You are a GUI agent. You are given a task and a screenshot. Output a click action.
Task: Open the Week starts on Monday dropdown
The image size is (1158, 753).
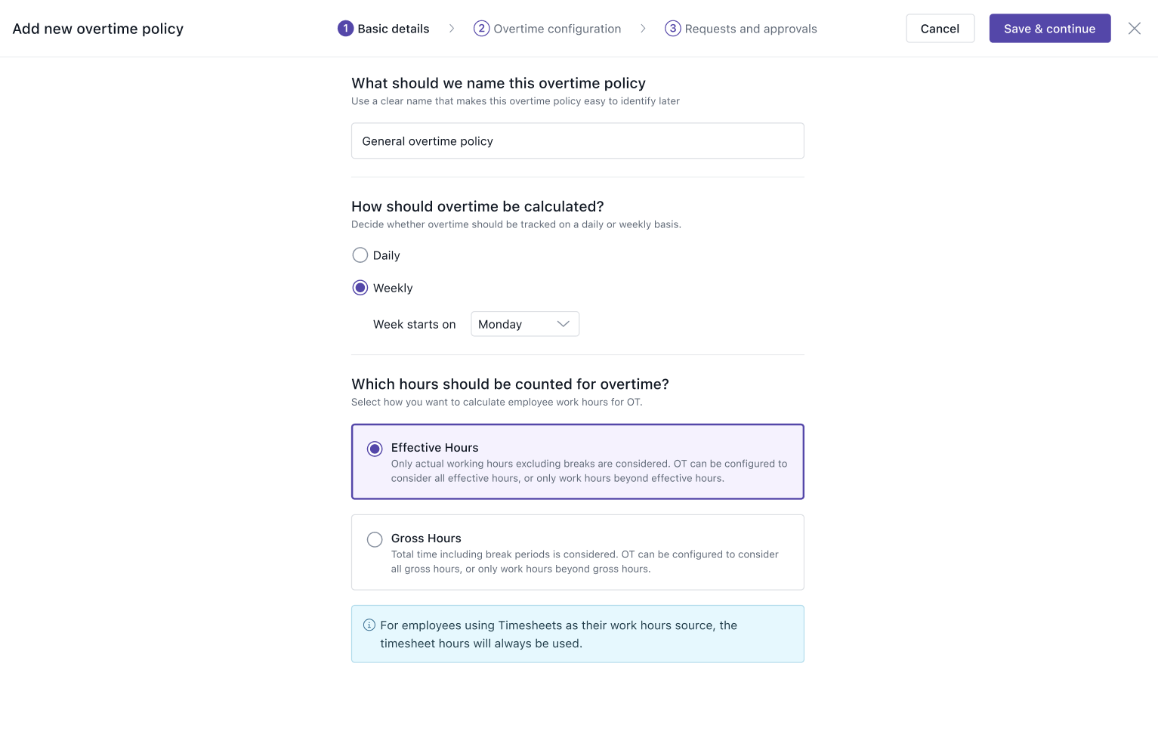pyautogui.click(x=525, y=324)
